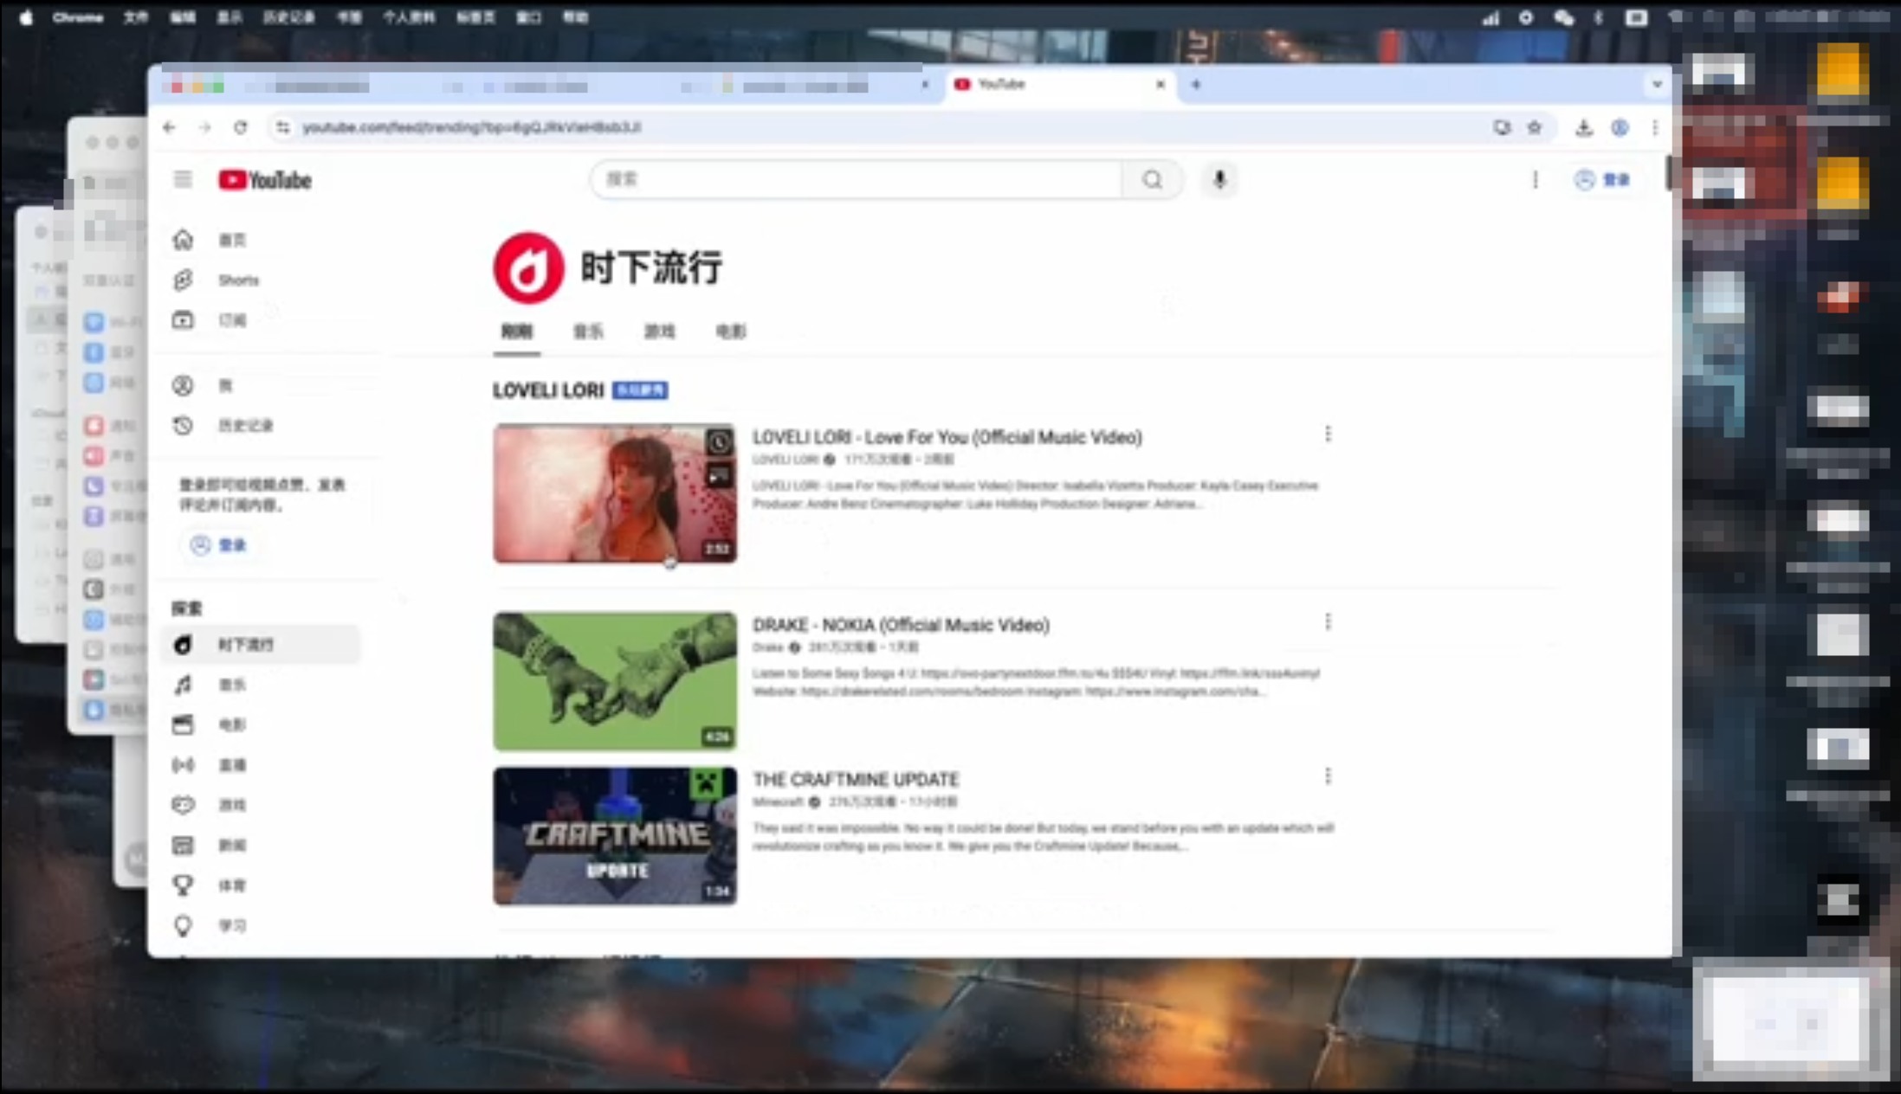Select the 最新 tab under 时下流行
This screenshot has height=1094, width=1901.
(517, 331)
